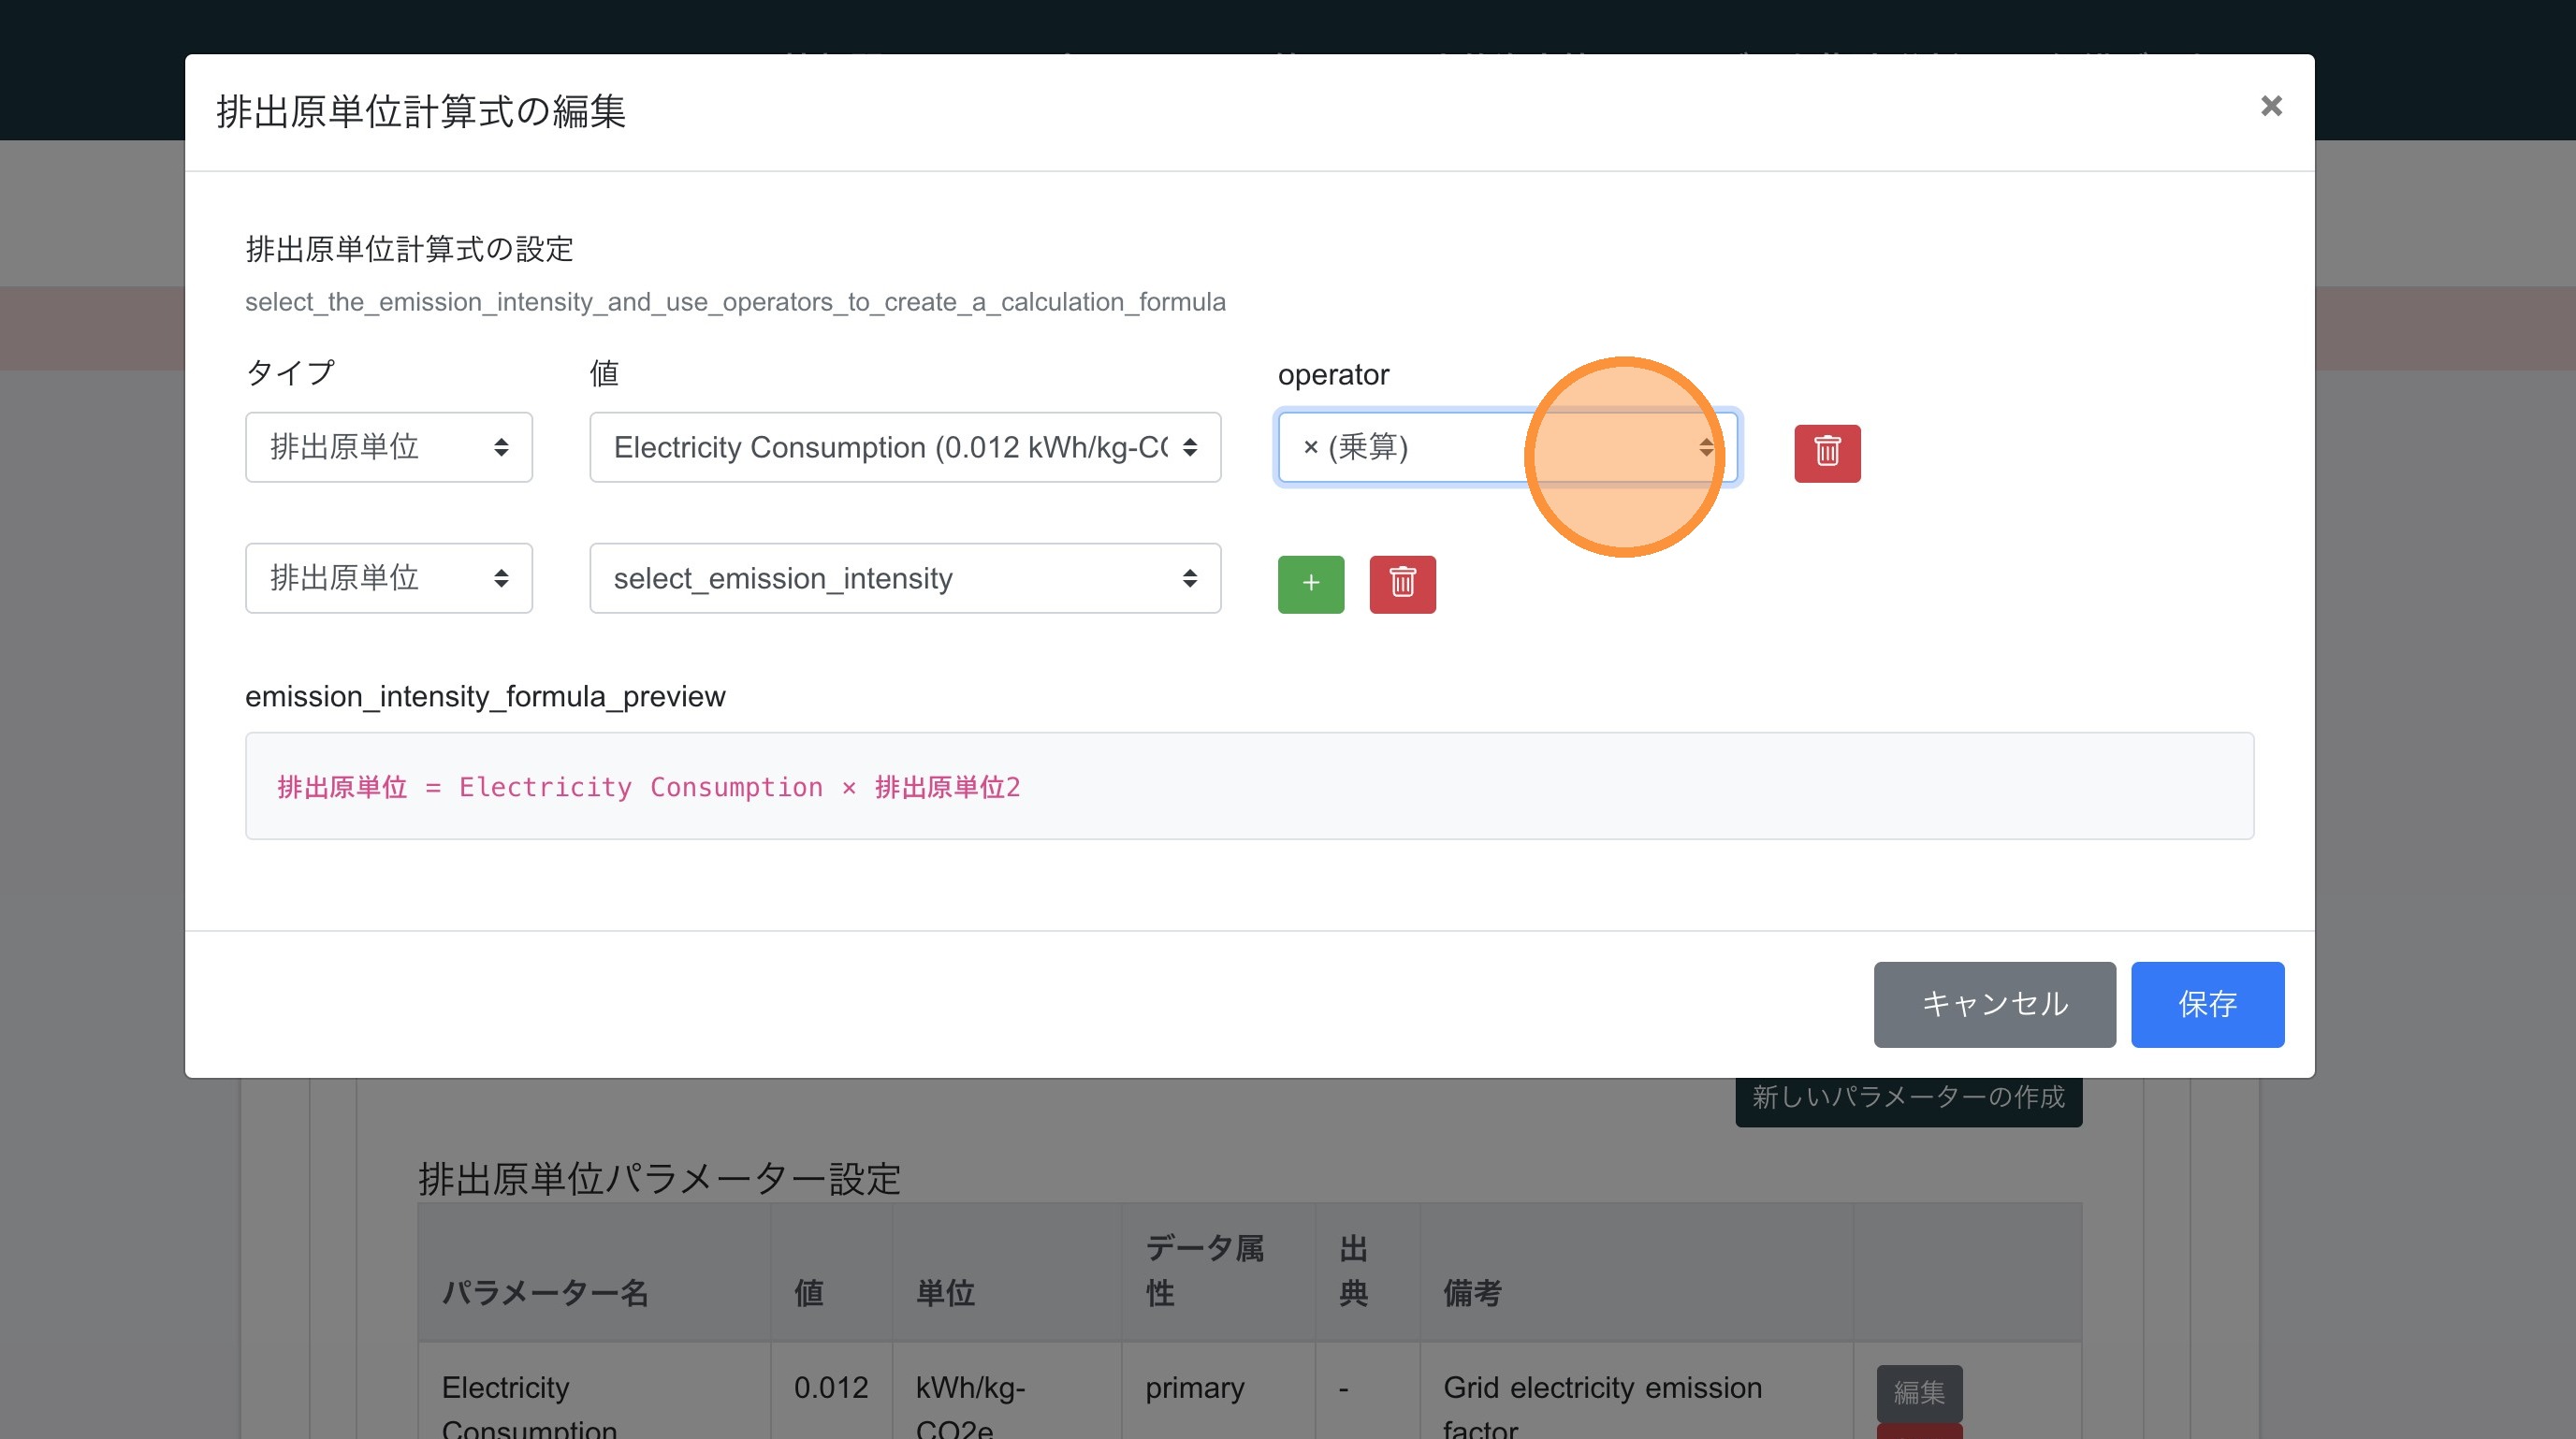Open the second row's 排出原単位 type dropdown
Viewport: 2576px width, 1439px height.
388,578
